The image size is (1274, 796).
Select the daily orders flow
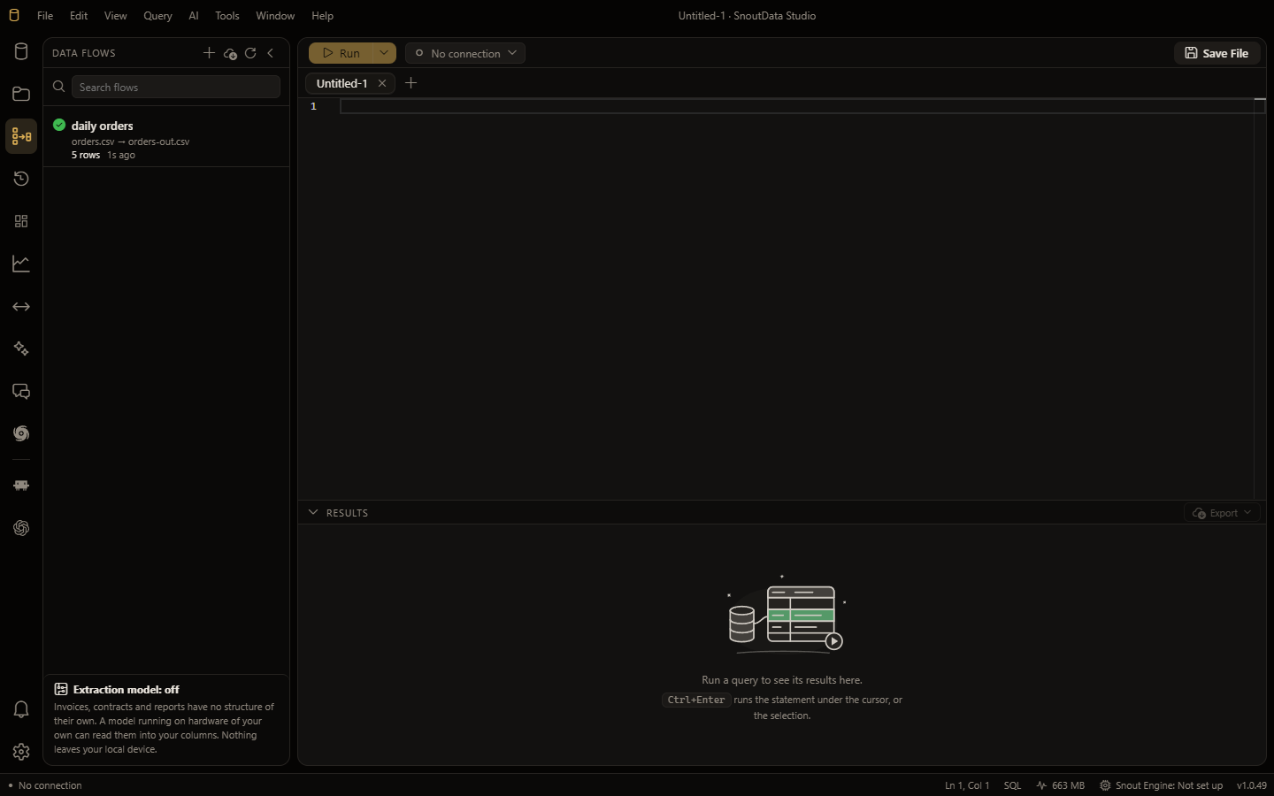coord(166,140)
